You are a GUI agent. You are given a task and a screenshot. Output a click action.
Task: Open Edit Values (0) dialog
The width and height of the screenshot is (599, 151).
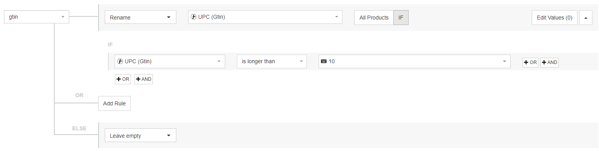(554, 18)
